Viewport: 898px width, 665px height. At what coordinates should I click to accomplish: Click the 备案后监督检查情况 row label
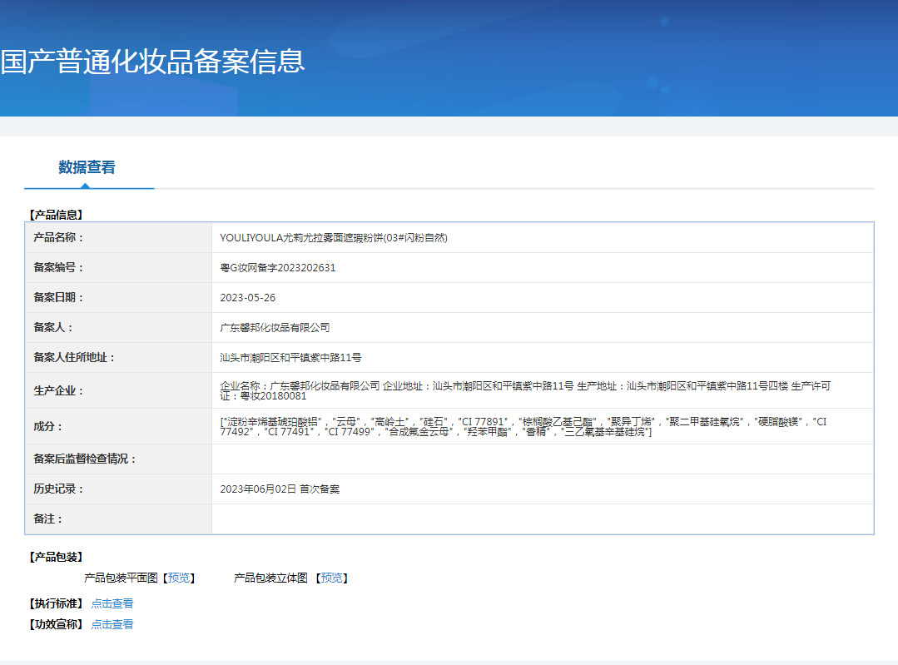pos(85,459)
